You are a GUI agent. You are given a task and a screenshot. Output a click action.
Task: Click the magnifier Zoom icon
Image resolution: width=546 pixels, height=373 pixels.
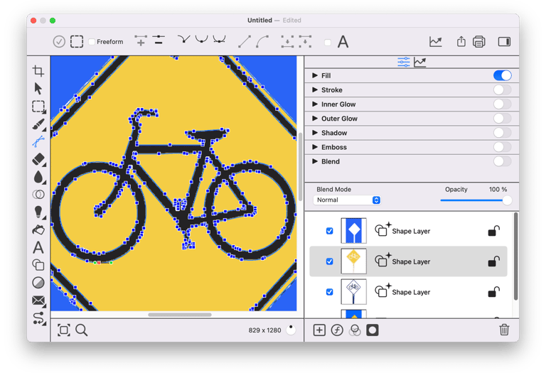[x=82, y=330]
